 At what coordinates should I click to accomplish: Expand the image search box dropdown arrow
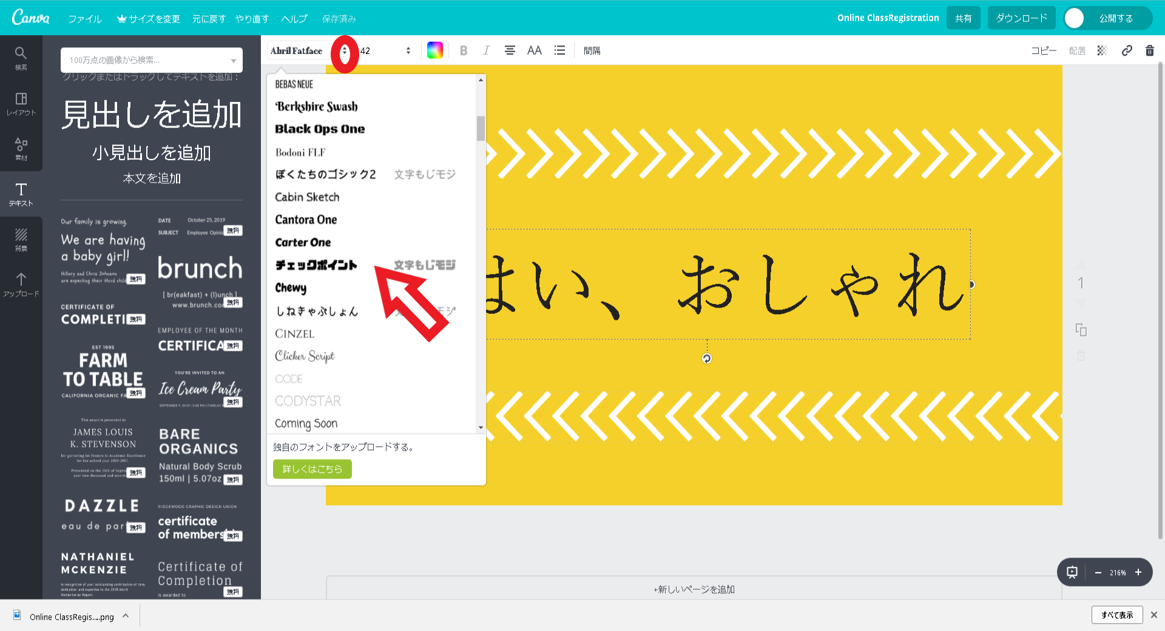pyautogui.click(x=234, y=61)
